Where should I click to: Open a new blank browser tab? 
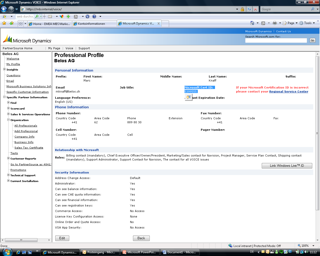tap(165, 24)
